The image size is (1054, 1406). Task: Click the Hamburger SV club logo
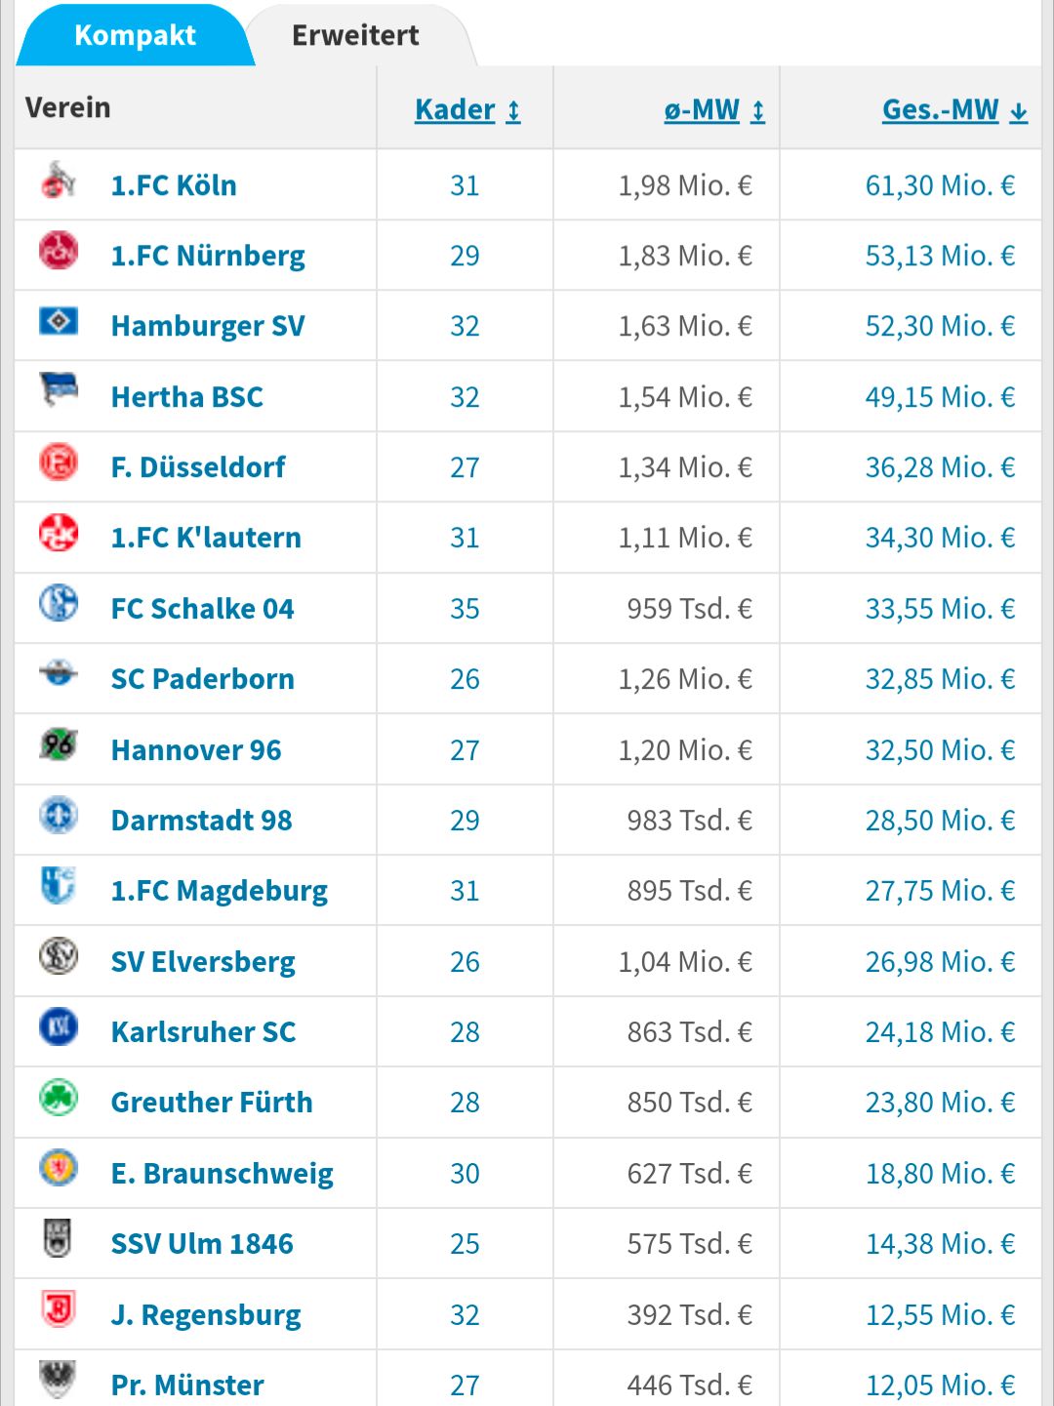(59, 321)
